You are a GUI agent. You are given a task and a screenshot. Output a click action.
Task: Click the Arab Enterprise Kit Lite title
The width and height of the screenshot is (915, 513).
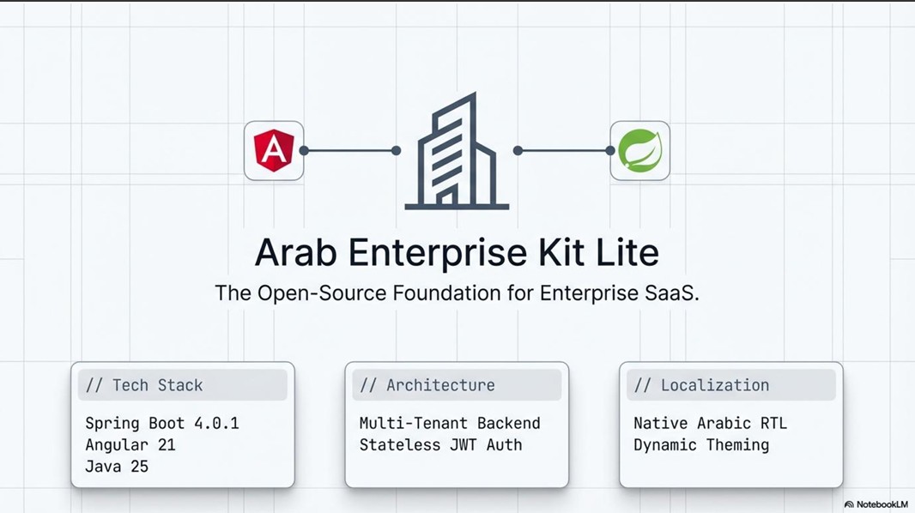pos(457,252)
